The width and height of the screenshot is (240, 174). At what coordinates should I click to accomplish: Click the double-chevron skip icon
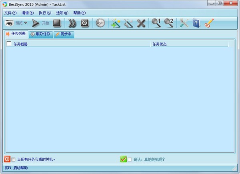(x=72, y=23)
